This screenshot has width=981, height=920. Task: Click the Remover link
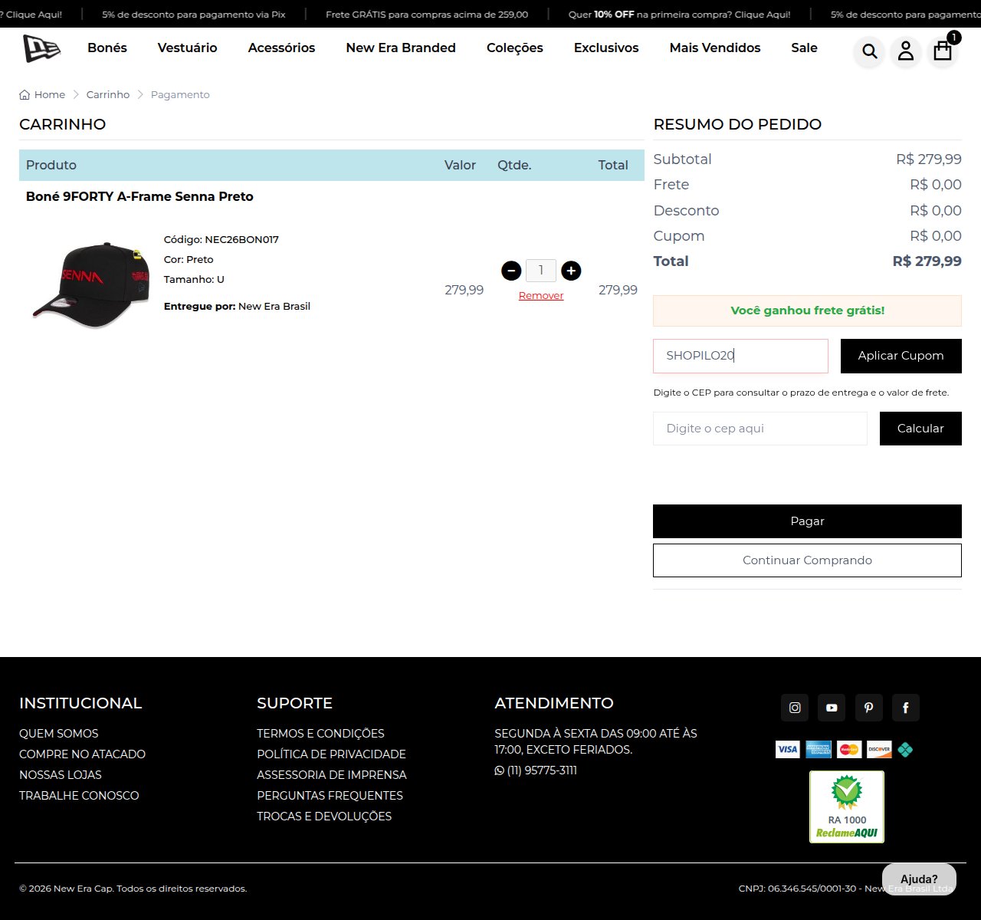click(541, 295)
